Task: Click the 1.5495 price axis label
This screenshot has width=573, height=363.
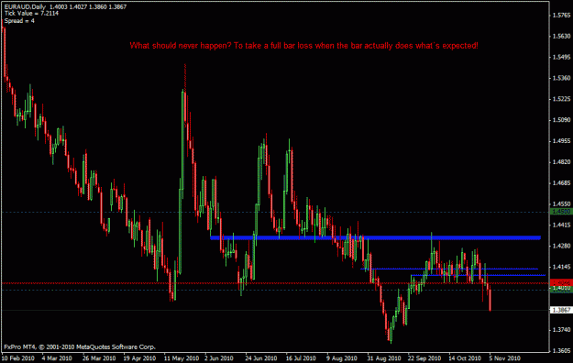Action: pos(562,57)
